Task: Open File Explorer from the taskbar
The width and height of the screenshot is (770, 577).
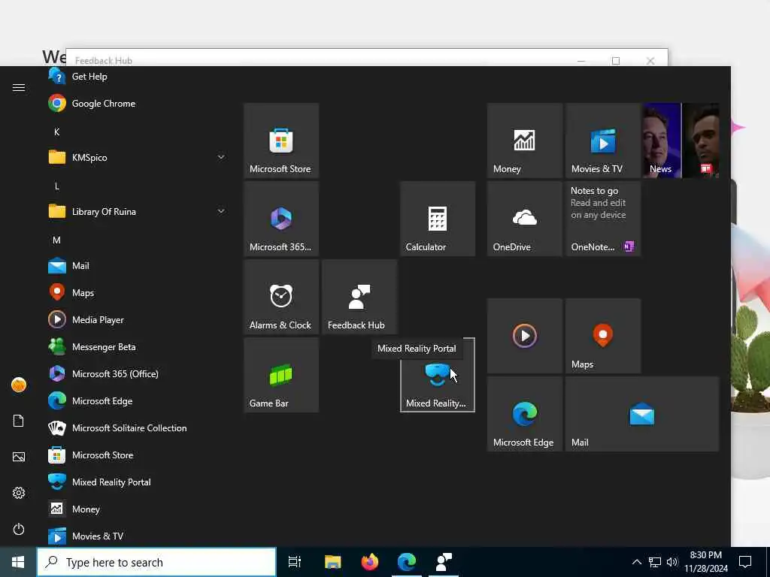Action: click(332, 562)
